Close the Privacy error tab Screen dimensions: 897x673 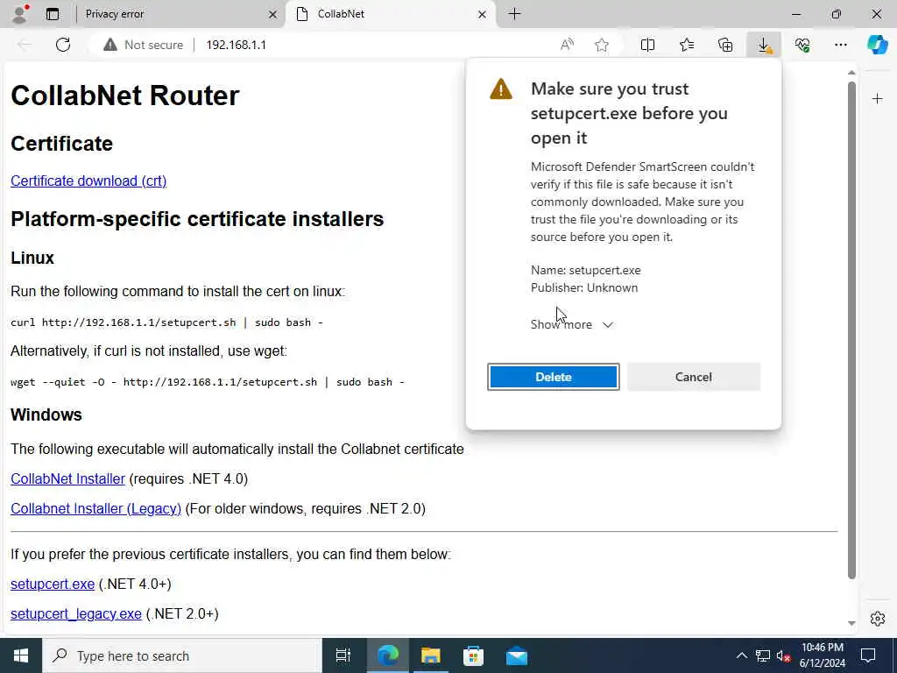coord(273,14)
